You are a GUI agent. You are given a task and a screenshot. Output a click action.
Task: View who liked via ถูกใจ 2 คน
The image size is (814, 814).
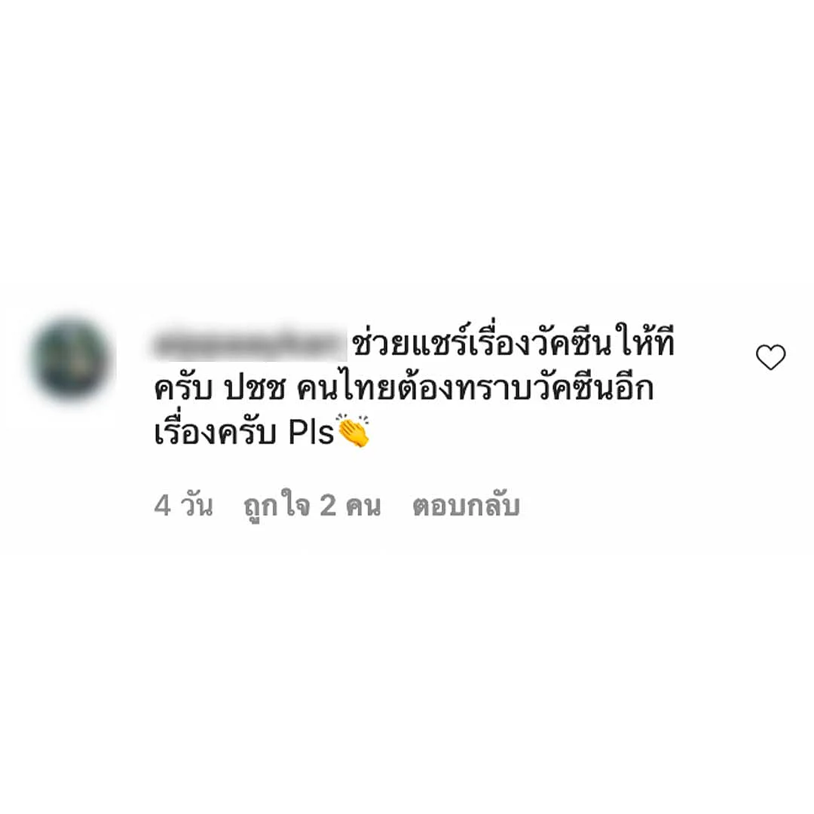pos(312,506)
